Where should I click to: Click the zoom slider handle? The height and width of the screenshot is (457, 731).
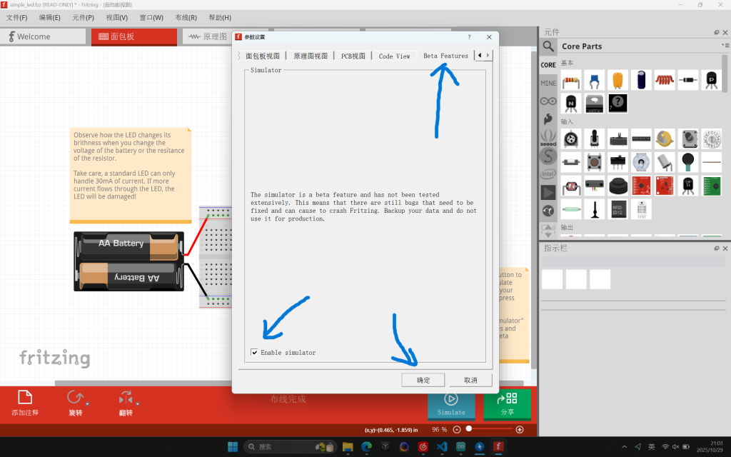[x=469, y=429]
